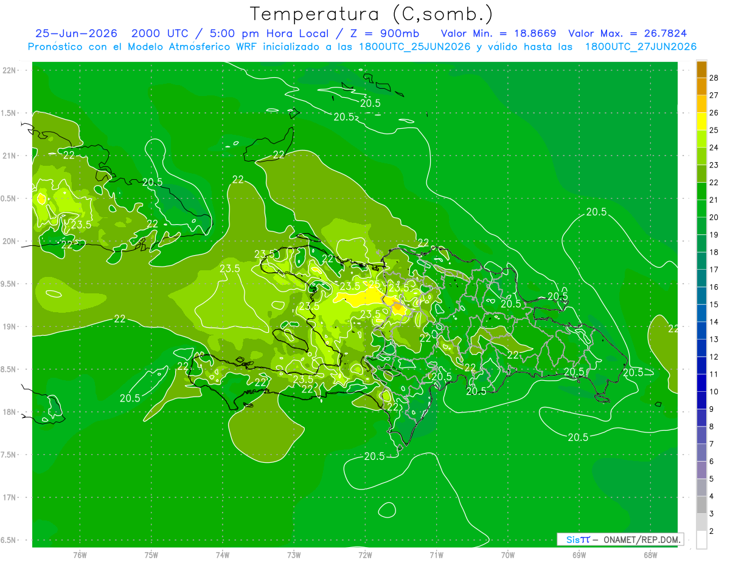Click the topmost legend swatch above 28
This screenshot has width=730, height=563.
[701, 69]
